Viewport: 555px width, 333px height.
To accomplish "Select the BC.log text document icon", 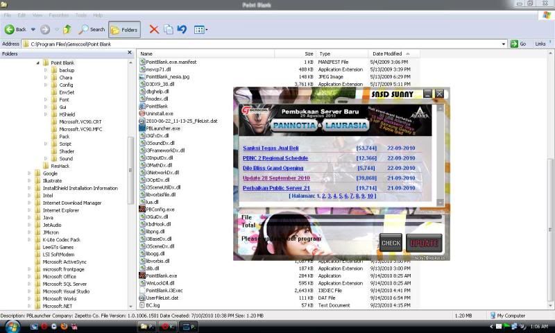I will 142,305.
